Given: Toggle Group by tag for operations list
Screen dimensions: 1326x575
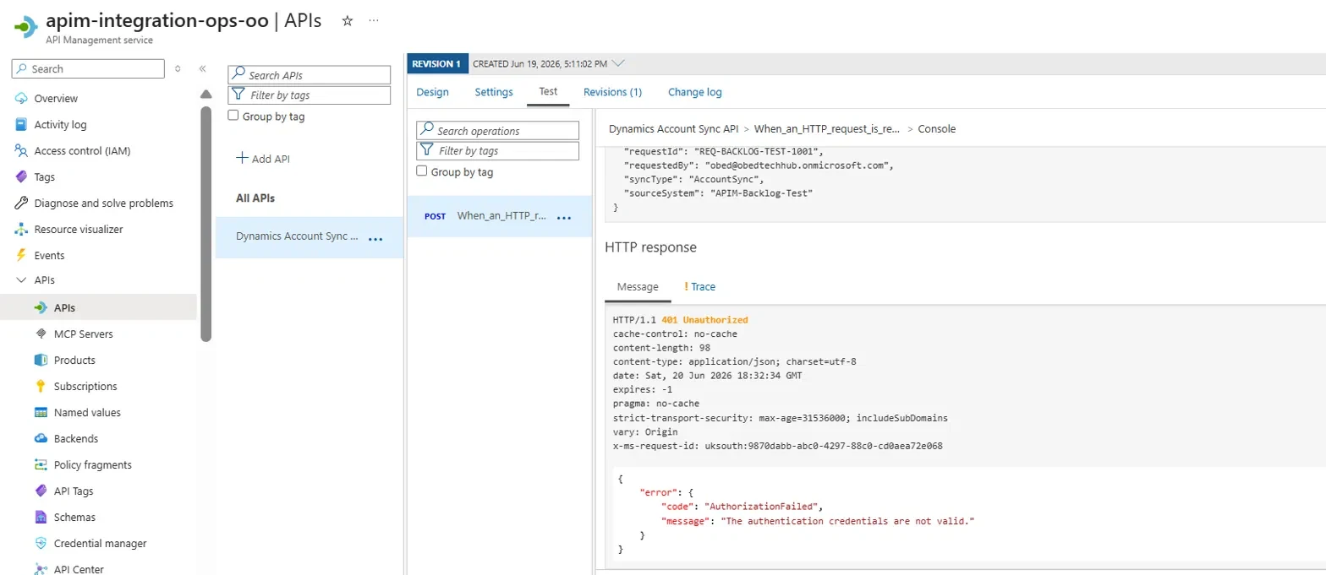Looking at the screenshot, I should [x=422, y=171].
